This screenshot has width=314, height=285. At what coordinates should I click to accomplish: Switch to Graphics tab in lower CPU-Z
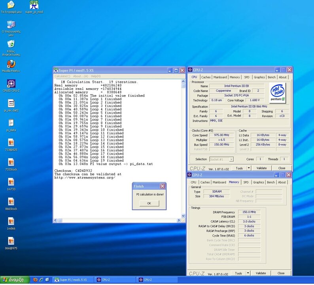coord(259,182)
